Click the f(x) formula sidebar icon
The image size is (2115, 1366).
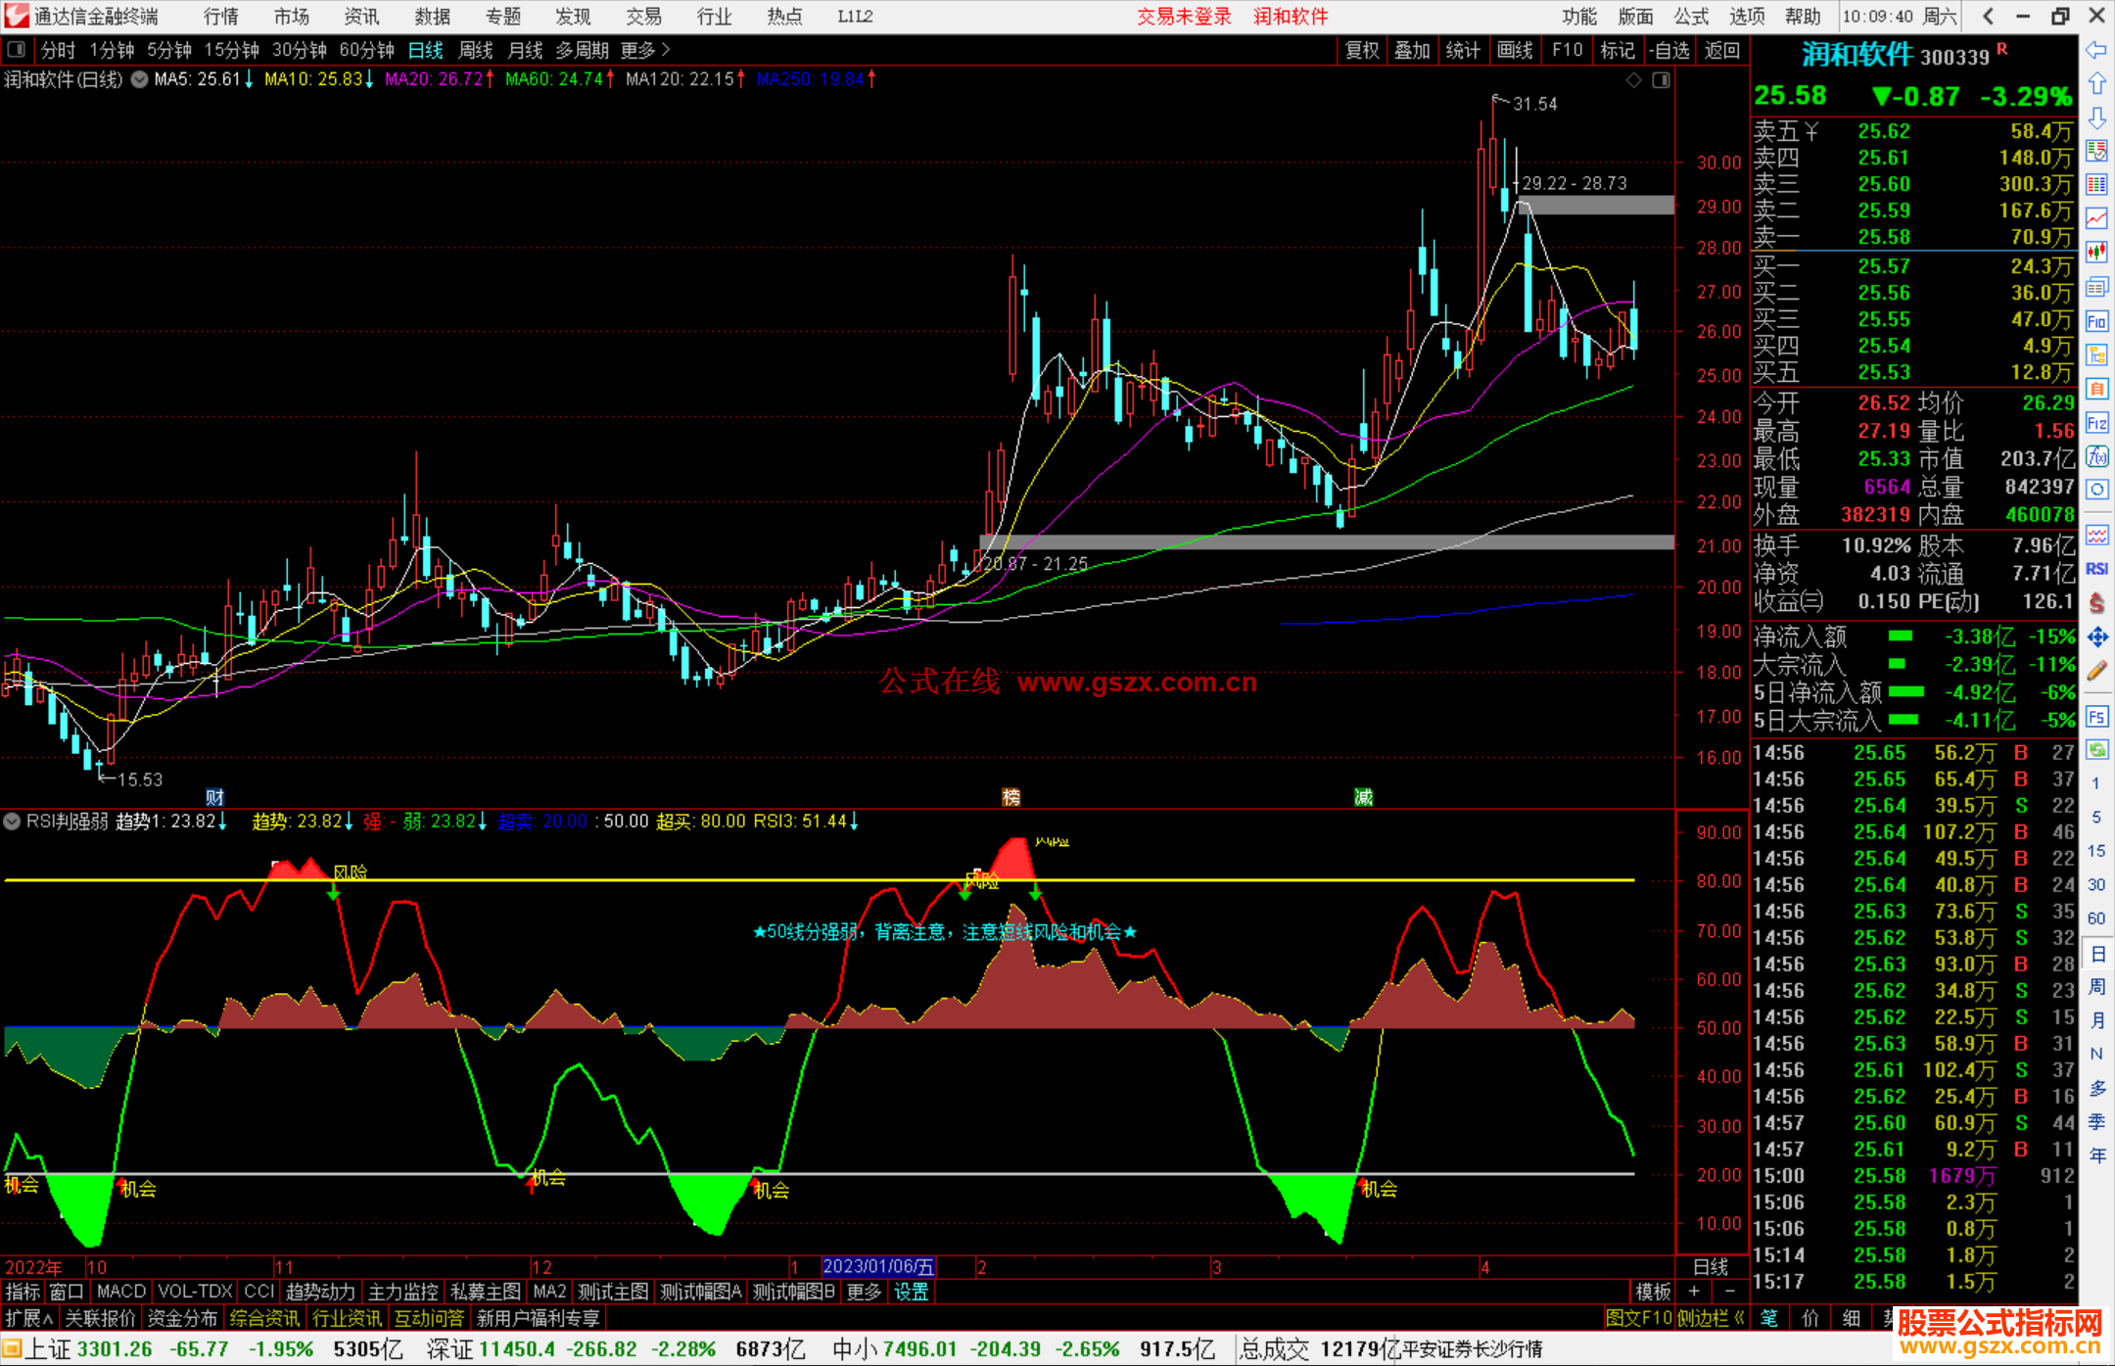pyautogui.click(x=2096, y=456)
